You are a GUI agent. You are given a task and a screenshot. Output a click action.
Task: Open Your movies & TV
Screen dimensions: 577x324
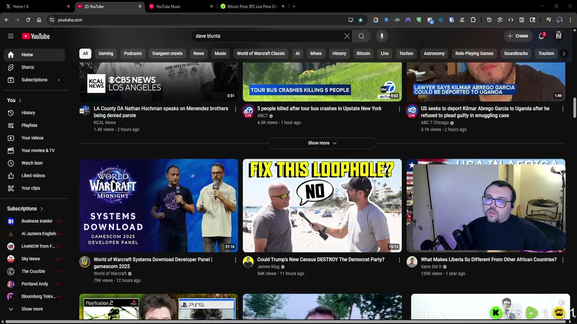[x=34, y=151]
